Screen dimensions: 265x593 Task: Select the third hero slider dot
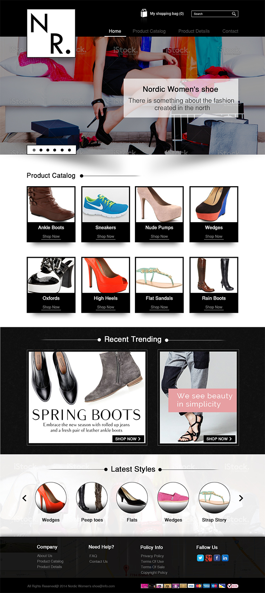[48, 150]
